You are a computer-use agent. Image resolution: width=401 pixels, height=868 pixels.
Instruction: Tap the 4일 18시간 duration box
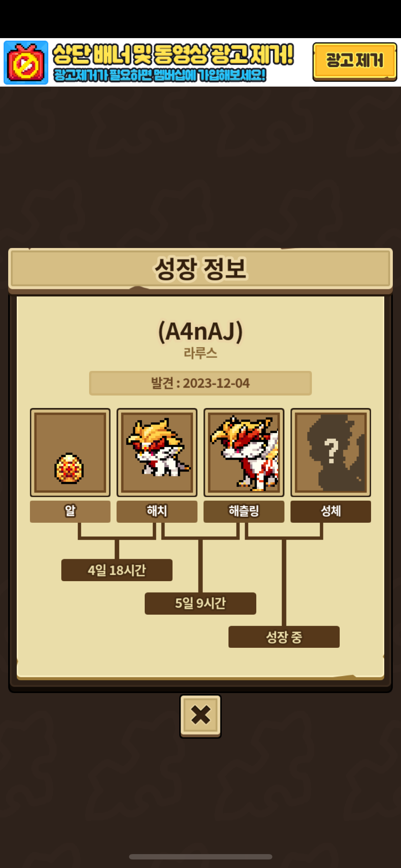[117, 570]
